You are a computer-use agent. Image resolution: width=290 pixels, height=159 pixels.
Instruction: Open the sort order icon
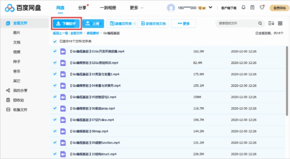coord(271,23)
